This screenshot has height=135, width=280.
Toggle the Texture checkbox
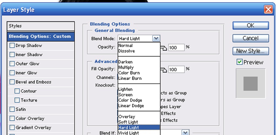pos(17,100)
